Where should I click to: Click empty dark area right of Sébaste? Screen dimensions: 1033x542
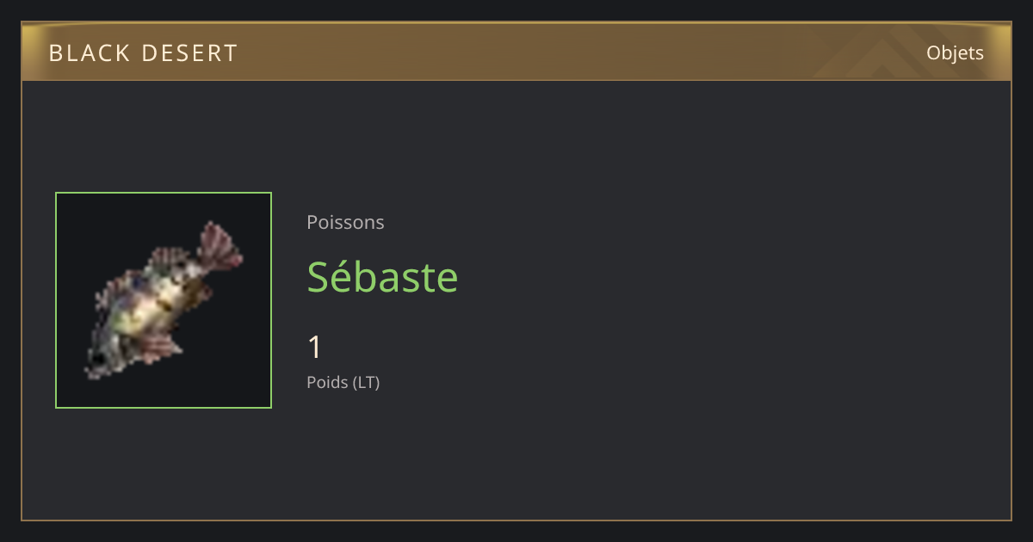tap(732, 276)
